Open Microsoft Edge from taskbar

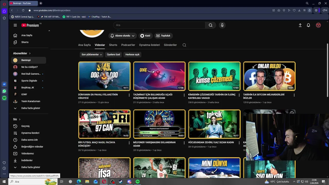79,182
